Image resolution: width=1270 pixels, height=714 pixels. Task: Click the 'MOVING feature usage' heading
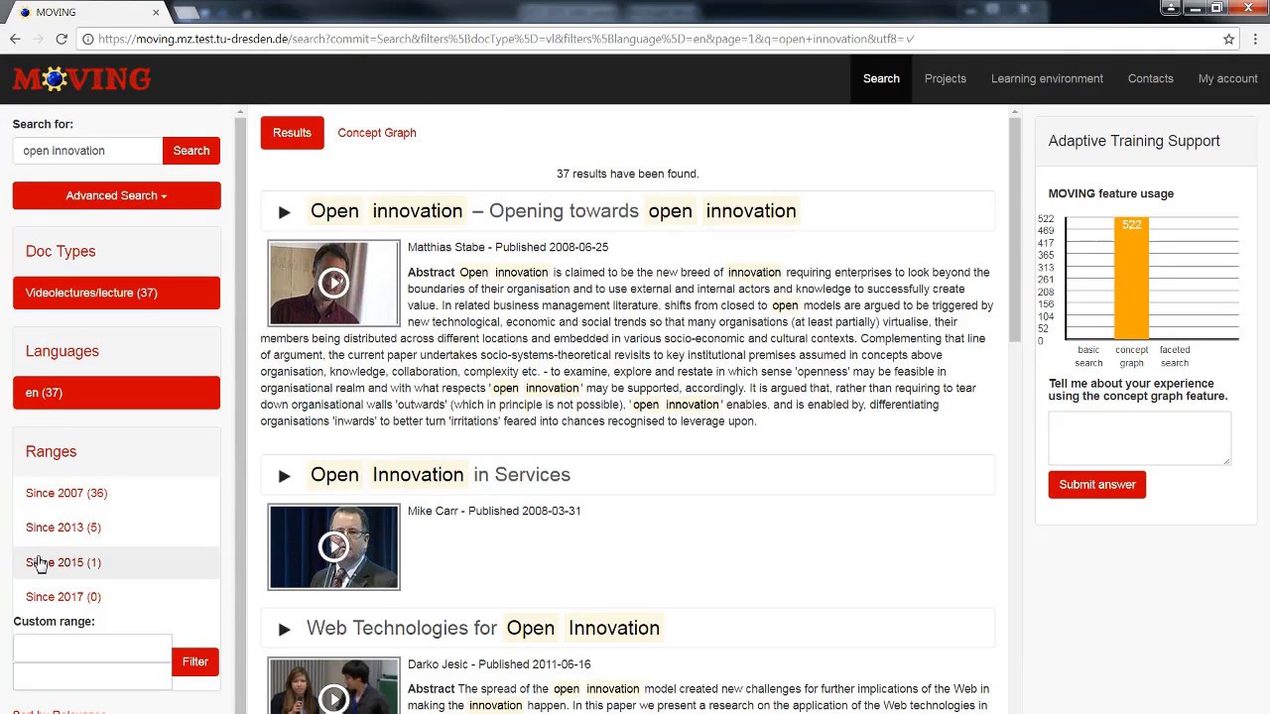pyautogui.click(x=1111, y=193)
